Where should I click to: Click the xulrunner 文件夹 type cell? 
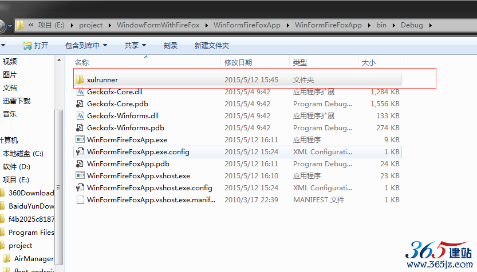pyautogui.click(x=303, y=80)
